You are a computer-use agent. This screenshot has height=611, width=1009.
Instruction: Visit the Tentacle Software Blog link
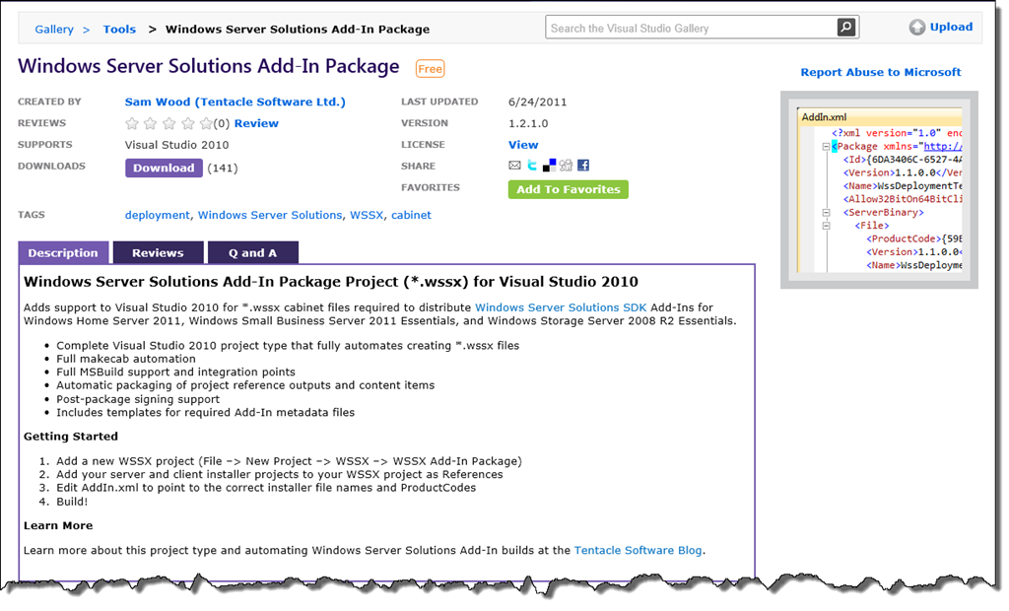pos(638,551)
